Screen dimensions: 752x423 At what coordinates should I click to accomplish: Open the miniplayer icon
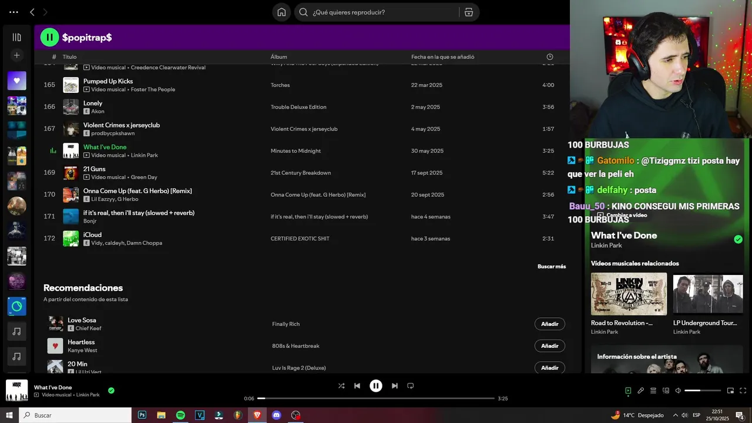[730, 391]
